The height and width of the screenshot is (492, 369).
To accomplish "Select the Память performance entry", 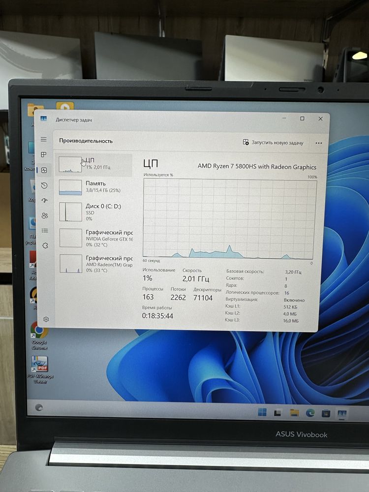I will pos(94,187).
